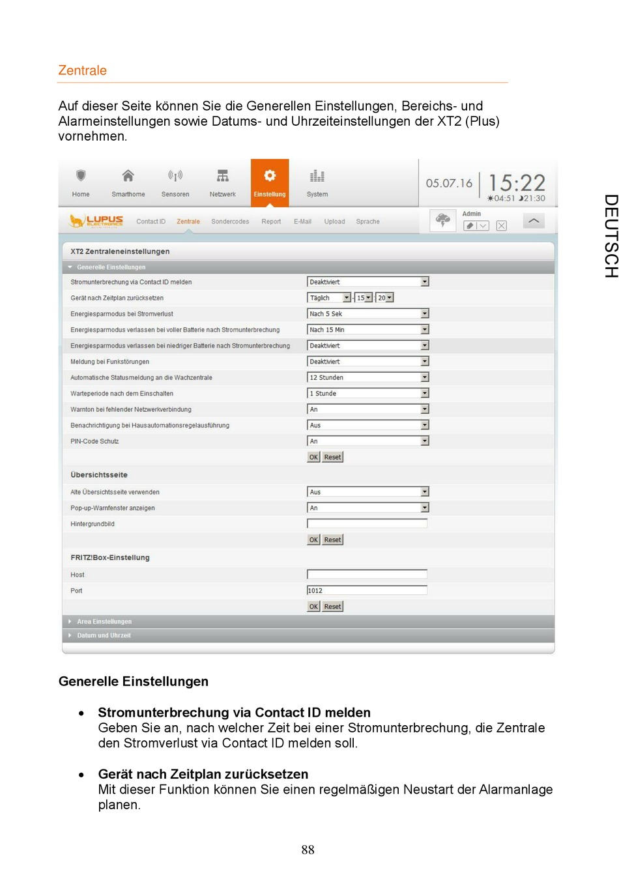Collapse the header with the chevron-up button
Viewport: 619px width, 892px height.
[534, 222]
